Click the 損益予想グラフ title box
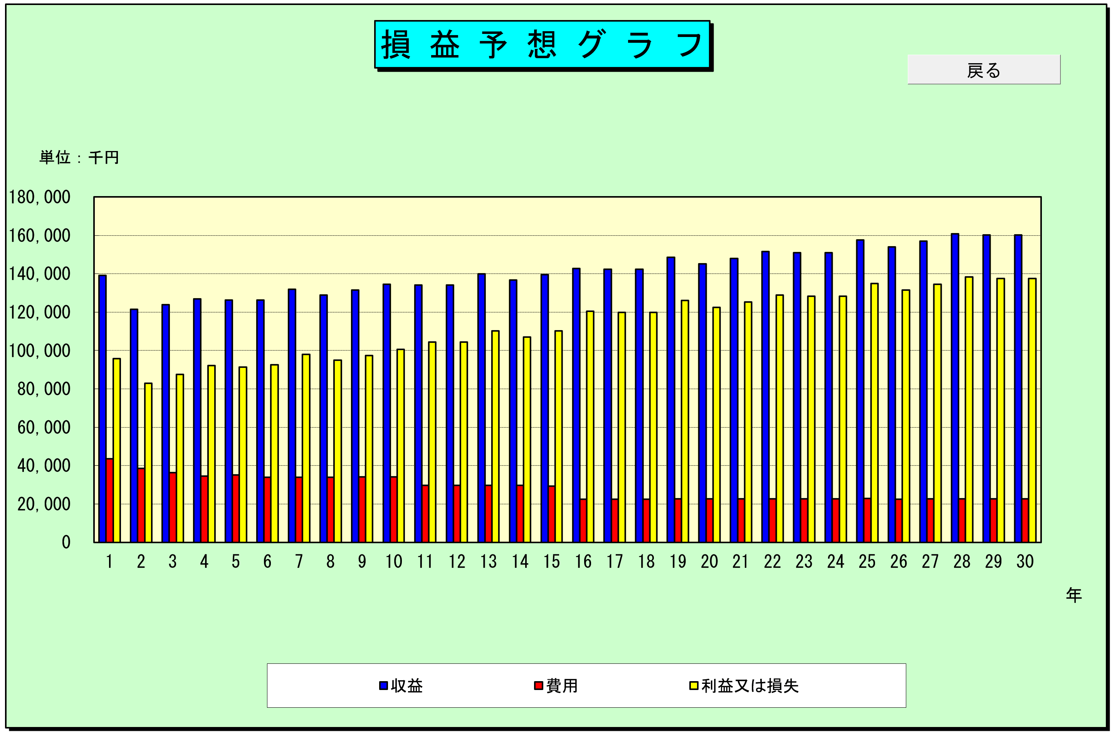Viewport: 1112px width, 732px height. point(542,44)
